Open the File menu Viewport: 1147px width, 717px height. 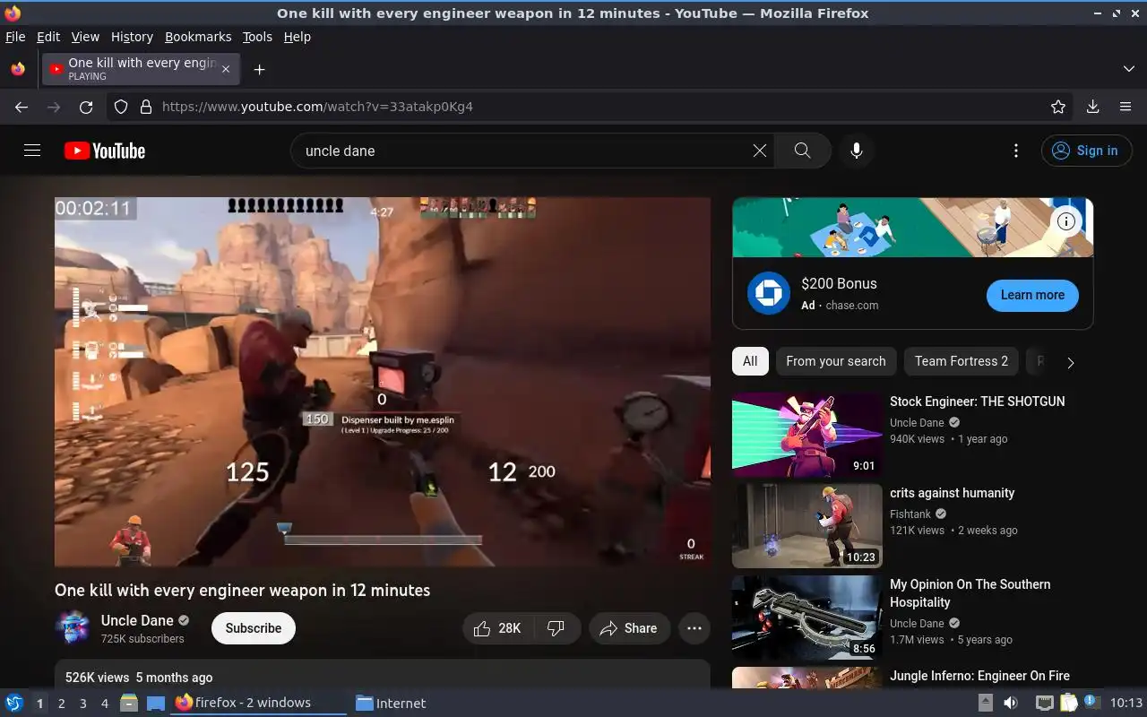click(15, 37)
